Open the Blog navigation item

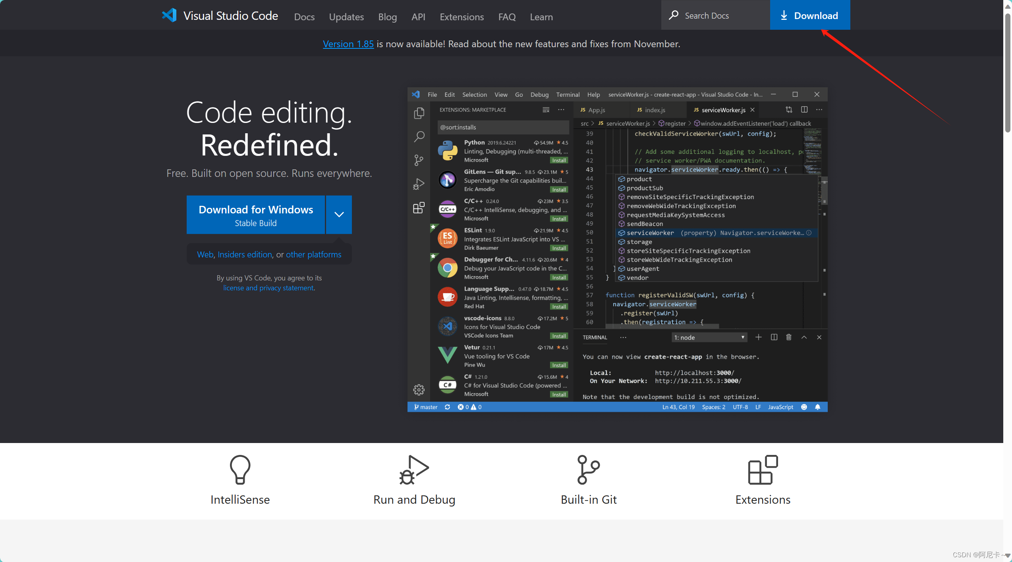coord(388,17)
